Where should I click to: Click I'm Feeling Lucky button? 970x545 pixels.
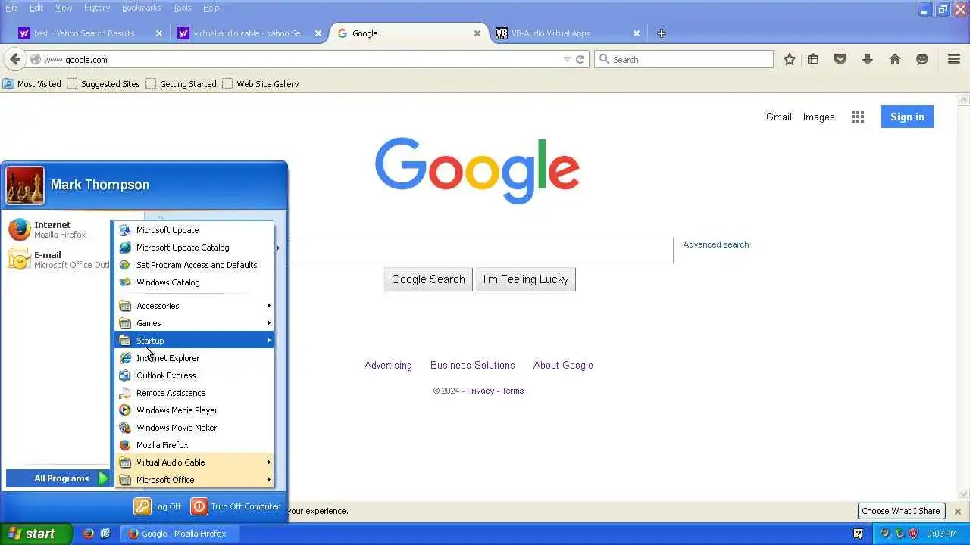(x=526, y=279)
